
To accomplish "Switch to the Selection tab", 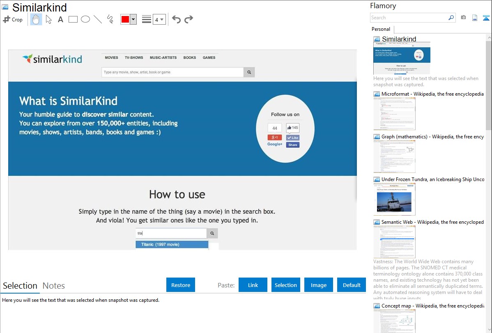I will pyautogui.click(x=20, y=286).
